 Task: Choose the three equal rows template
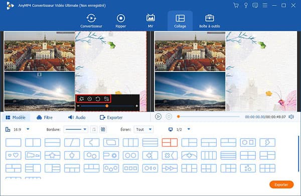[150, 143]
